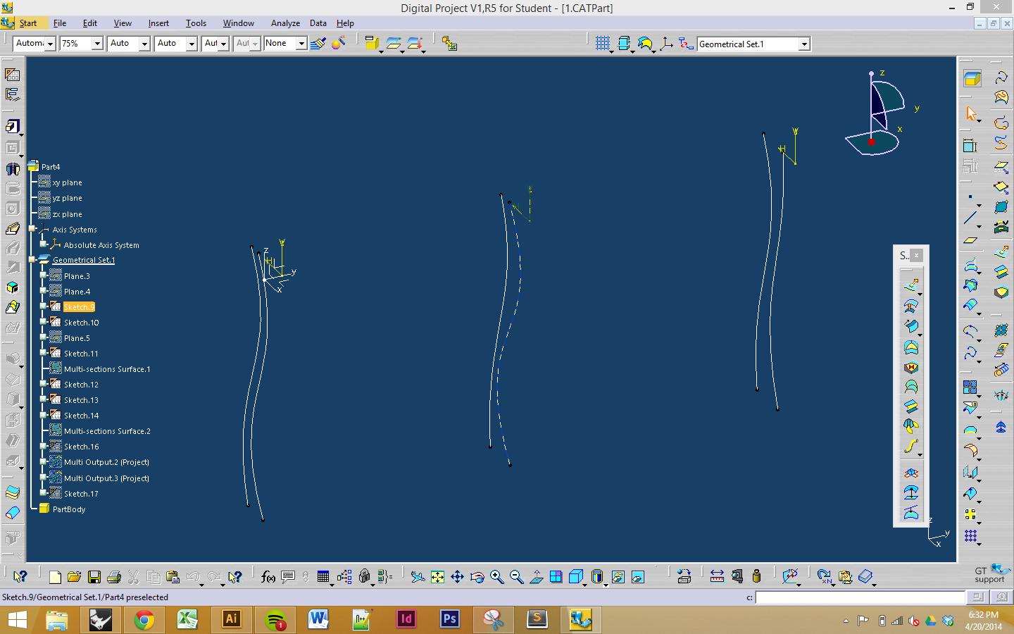This screenshot has width=1014, height=634.
Task: Click the Sketcher icon in the left toolbar
Action: 13,74
